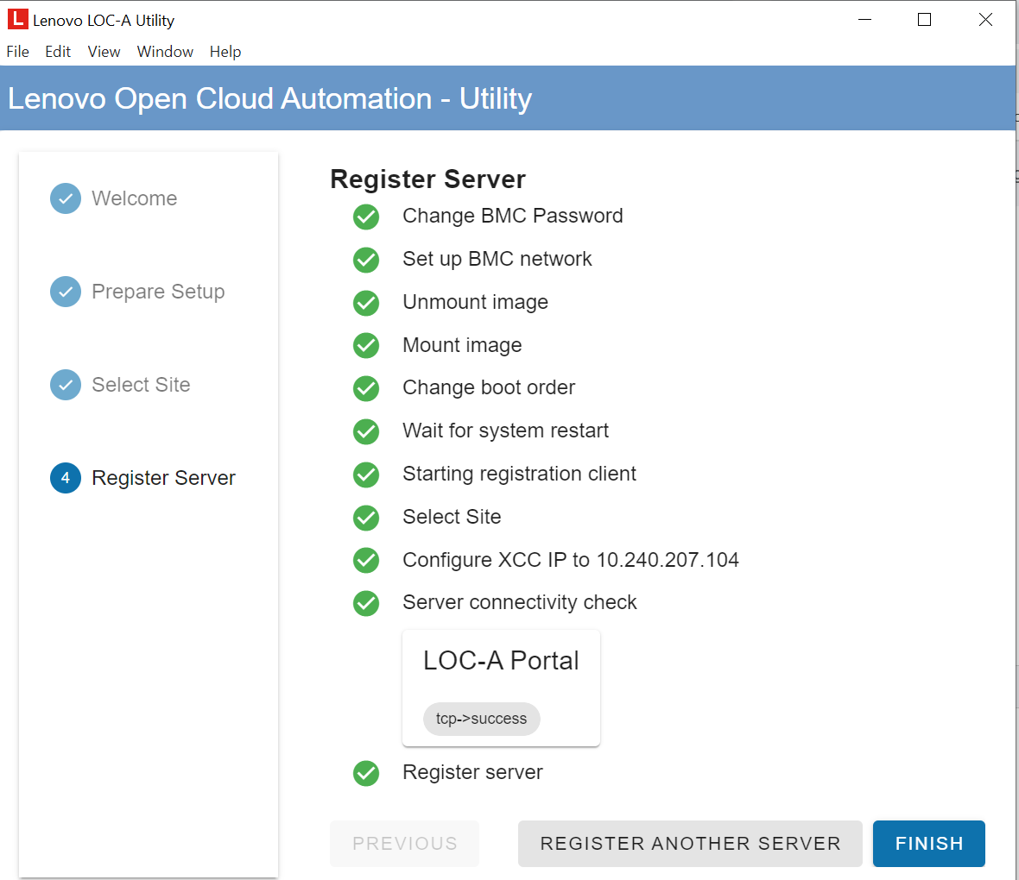This screenshot has width=1019, height=880.
Task: Open the File menu
Action: [17, 51]
